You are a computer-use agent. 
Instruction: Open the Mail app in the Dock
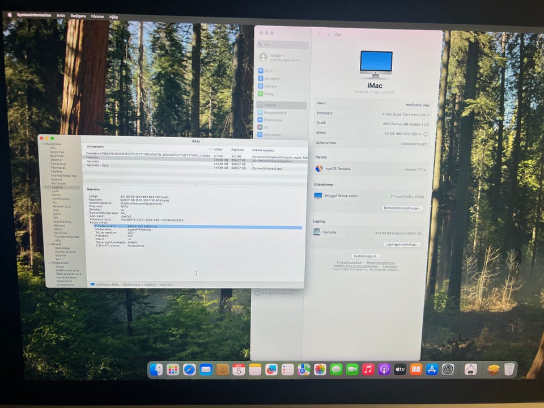[x=206, y=369]
